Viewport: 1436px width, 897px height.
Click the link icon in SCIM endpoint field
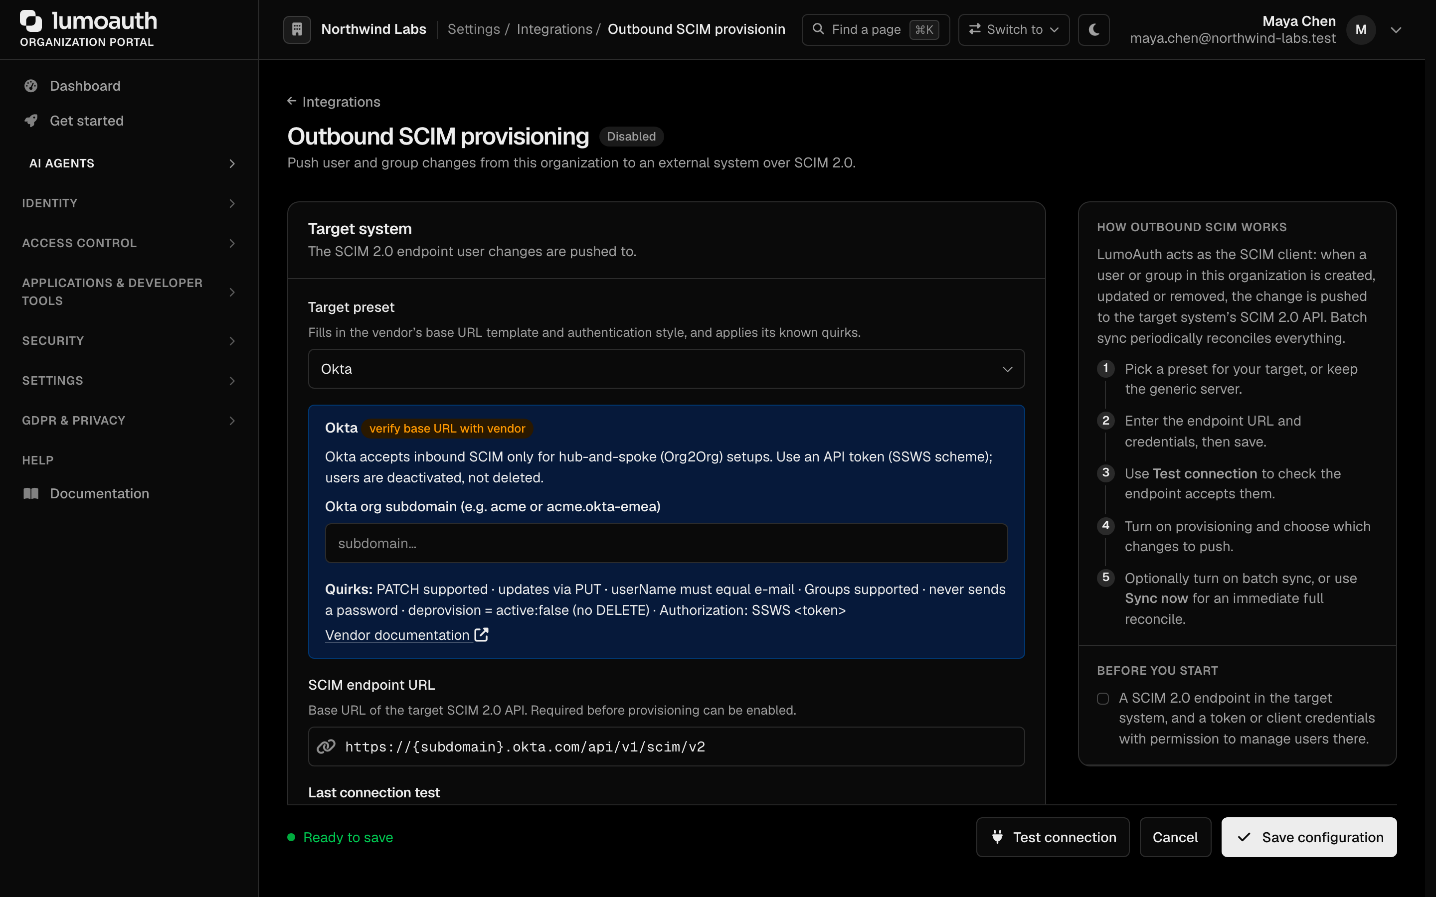pyautogui.click(x=327, y=747)
